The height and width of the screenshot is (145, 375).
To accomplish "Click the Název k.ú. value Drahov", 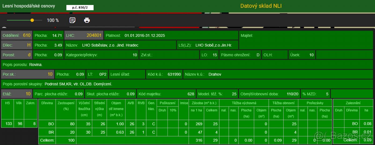I will pos(215,75).
